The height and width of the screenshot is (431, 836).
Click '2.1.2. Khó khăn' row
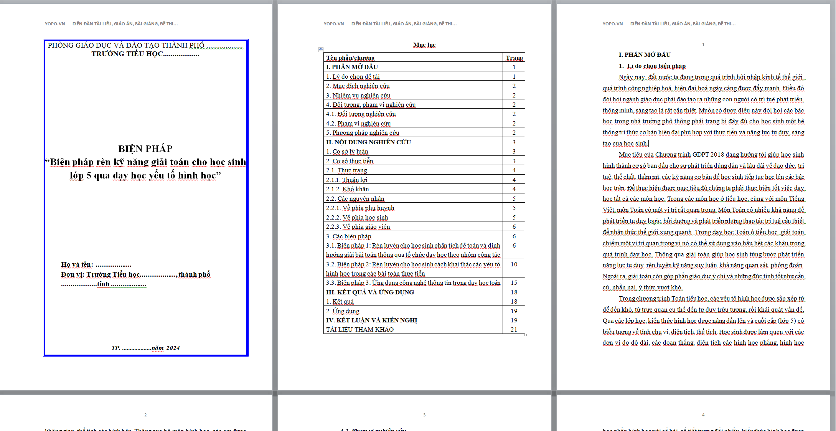[x=424, y=189]
